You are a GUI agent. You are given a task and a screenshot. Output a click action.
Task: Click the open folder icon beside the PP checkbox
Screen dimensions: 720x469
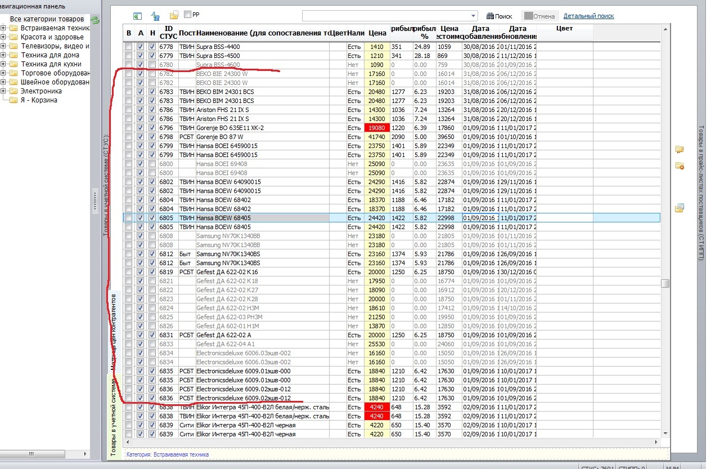click(174, 15)
